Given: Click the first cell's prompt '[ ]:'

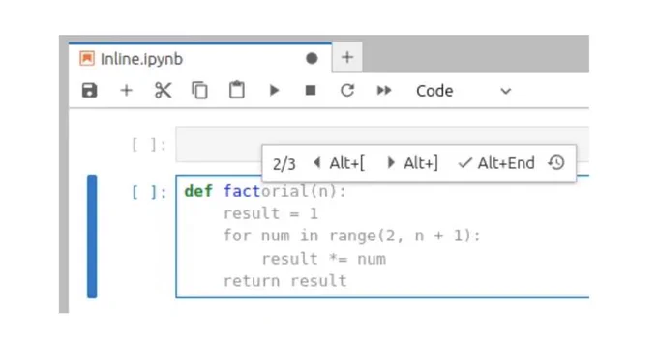Looking at the screenshot, I should (149, 145).
